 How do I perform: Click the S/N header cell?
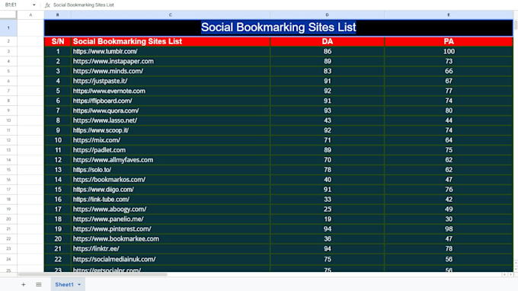point(58,41)
